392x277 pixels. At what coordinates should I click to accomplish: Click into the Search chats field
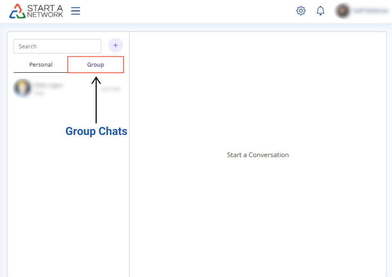(57, 46)
